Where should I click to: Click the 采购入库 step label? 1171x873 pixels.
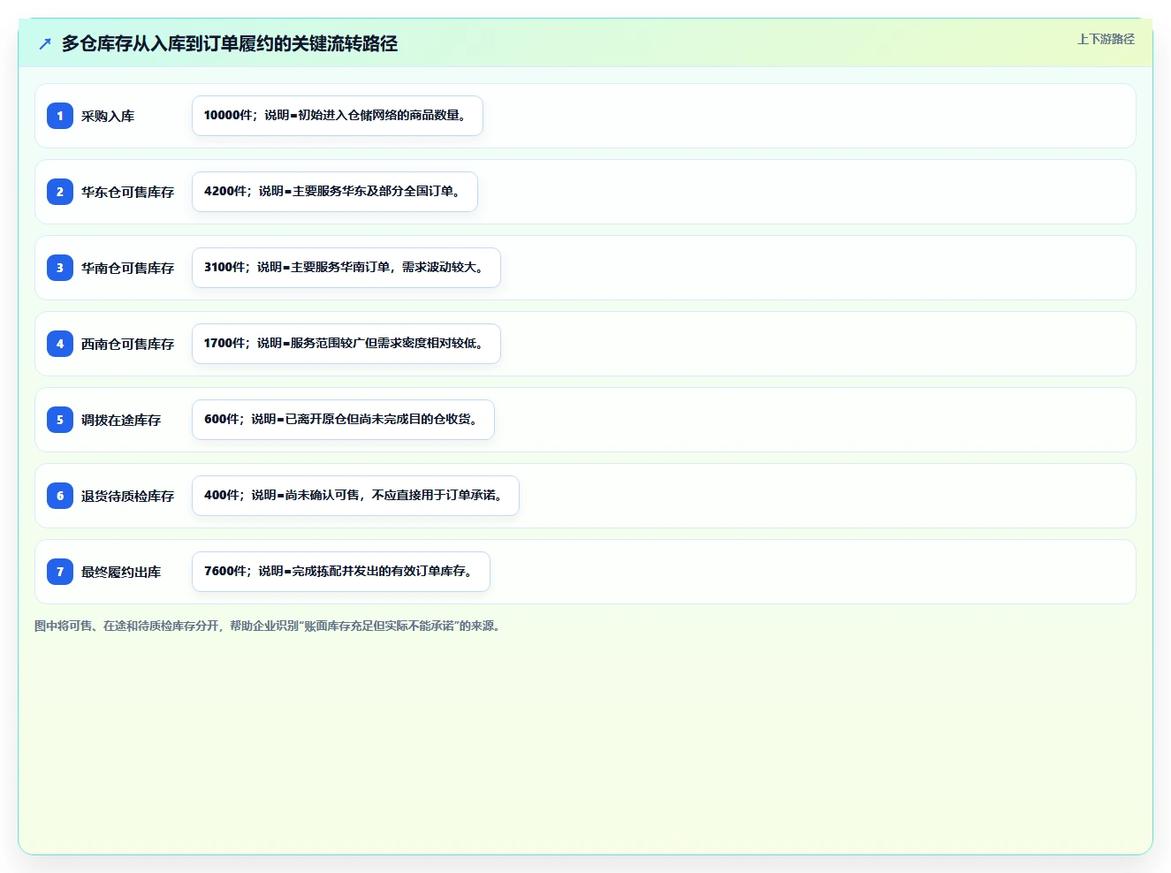[x=108, y=116]
